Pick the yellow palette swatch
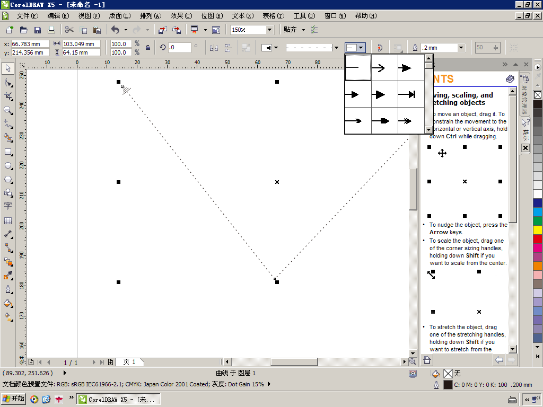543x407 pixels. click(x=538, y=229)
